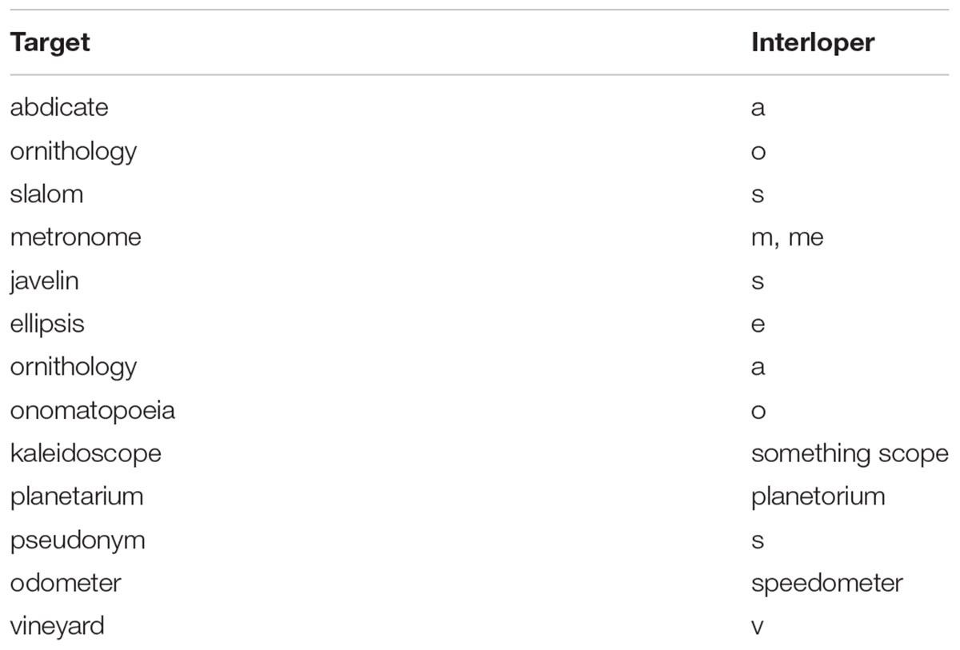Select the ellipsis target cell

click(x=46, y=325)
